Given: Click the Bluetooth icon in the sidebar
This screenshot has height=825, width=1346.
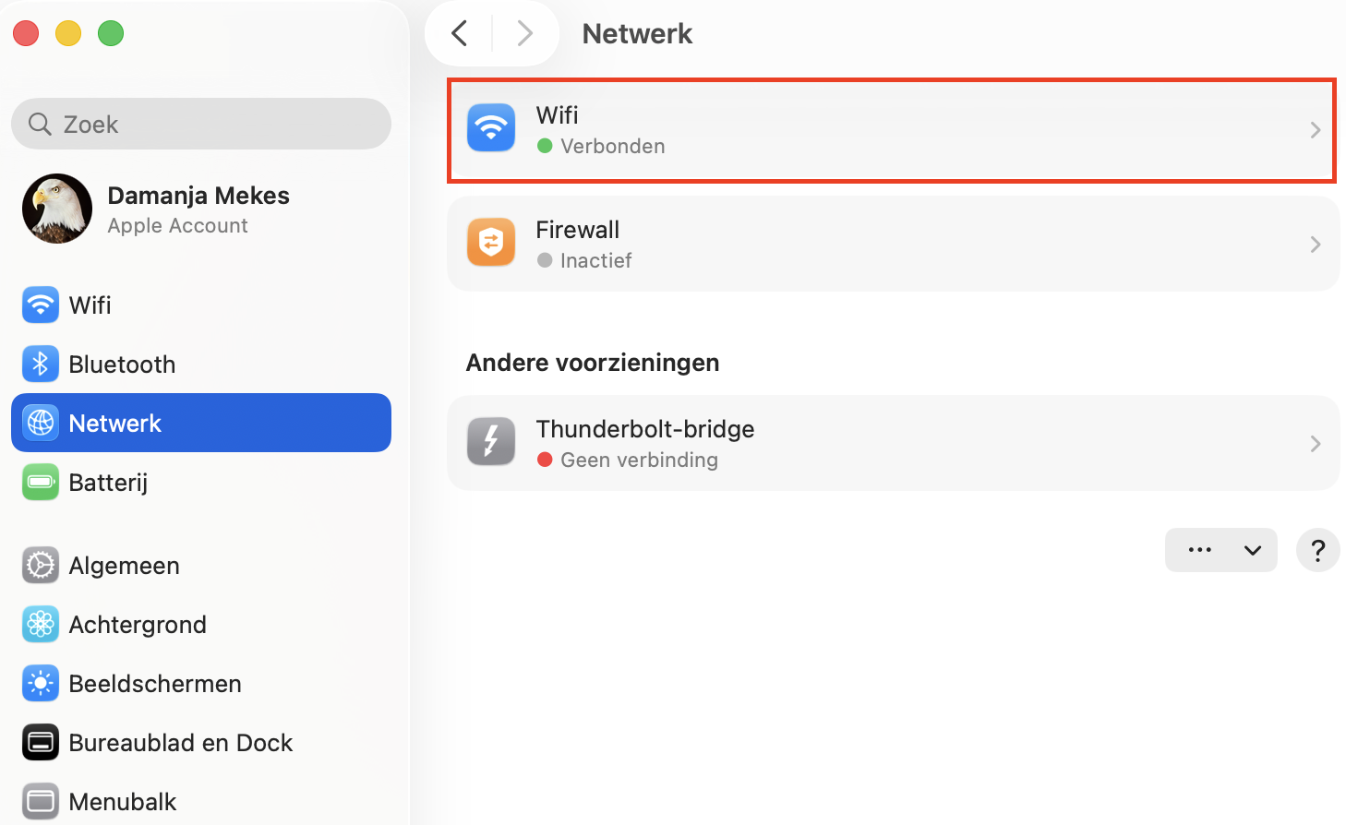Looking at the screenshot, I should tap(40, 364).
